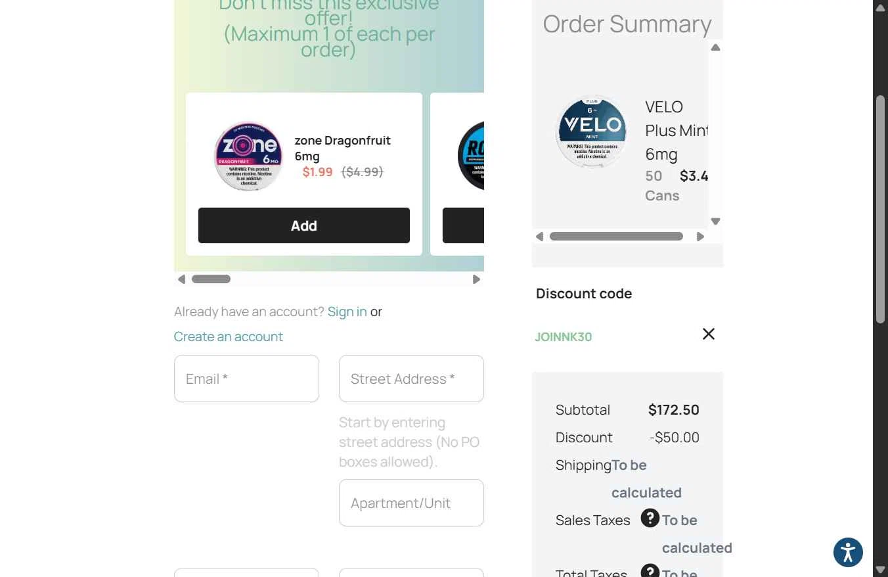The image size is (888, 577).
Task: Click the zone Dragonfruit product image
Action: pos(248,156)
